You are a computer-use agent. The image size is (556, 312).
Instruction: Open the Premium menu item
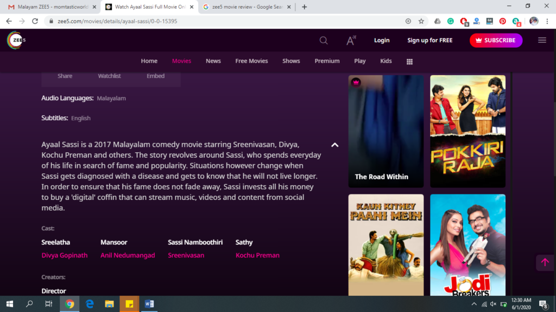(327, 61)
